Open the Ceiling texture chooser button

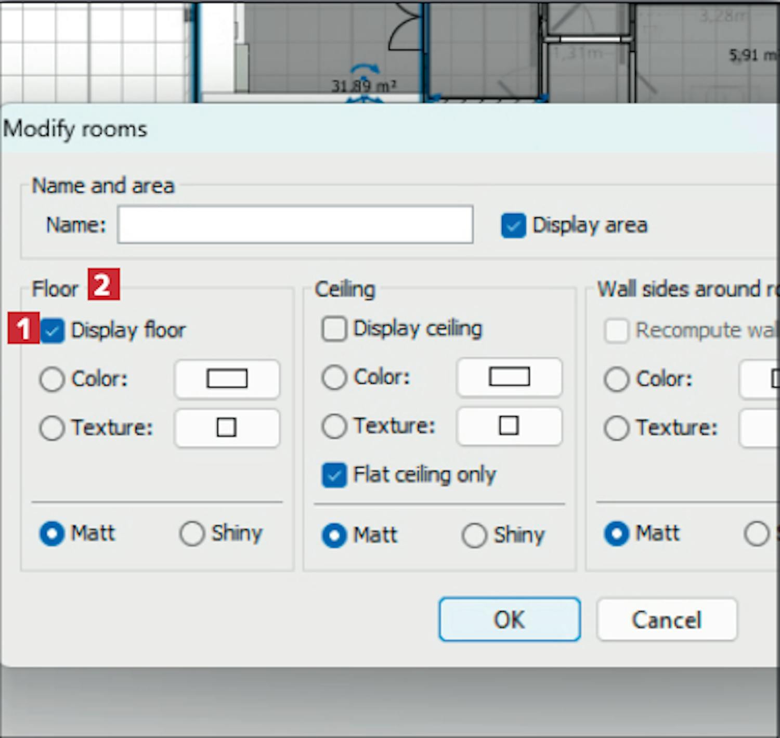click(509, 426)
